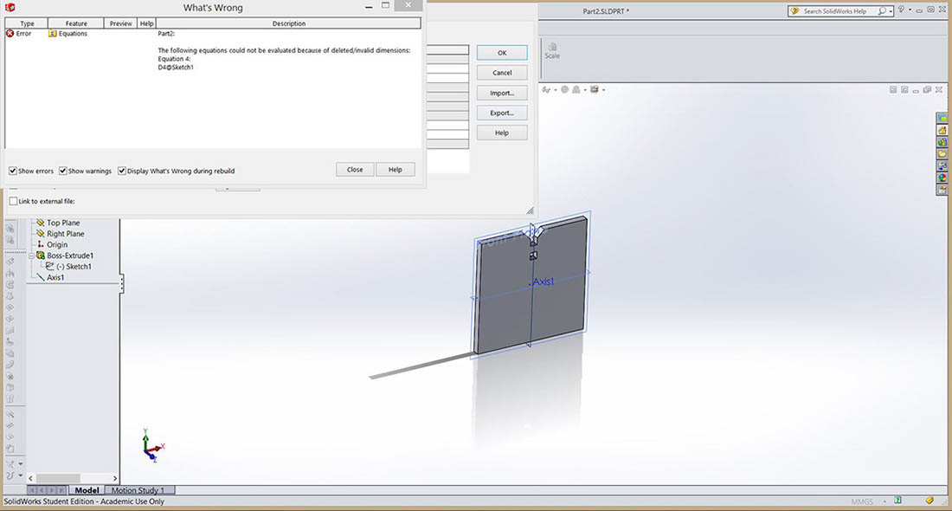Click the SolidWorks logo in the What's Wrong title bar

coord(10,7)
